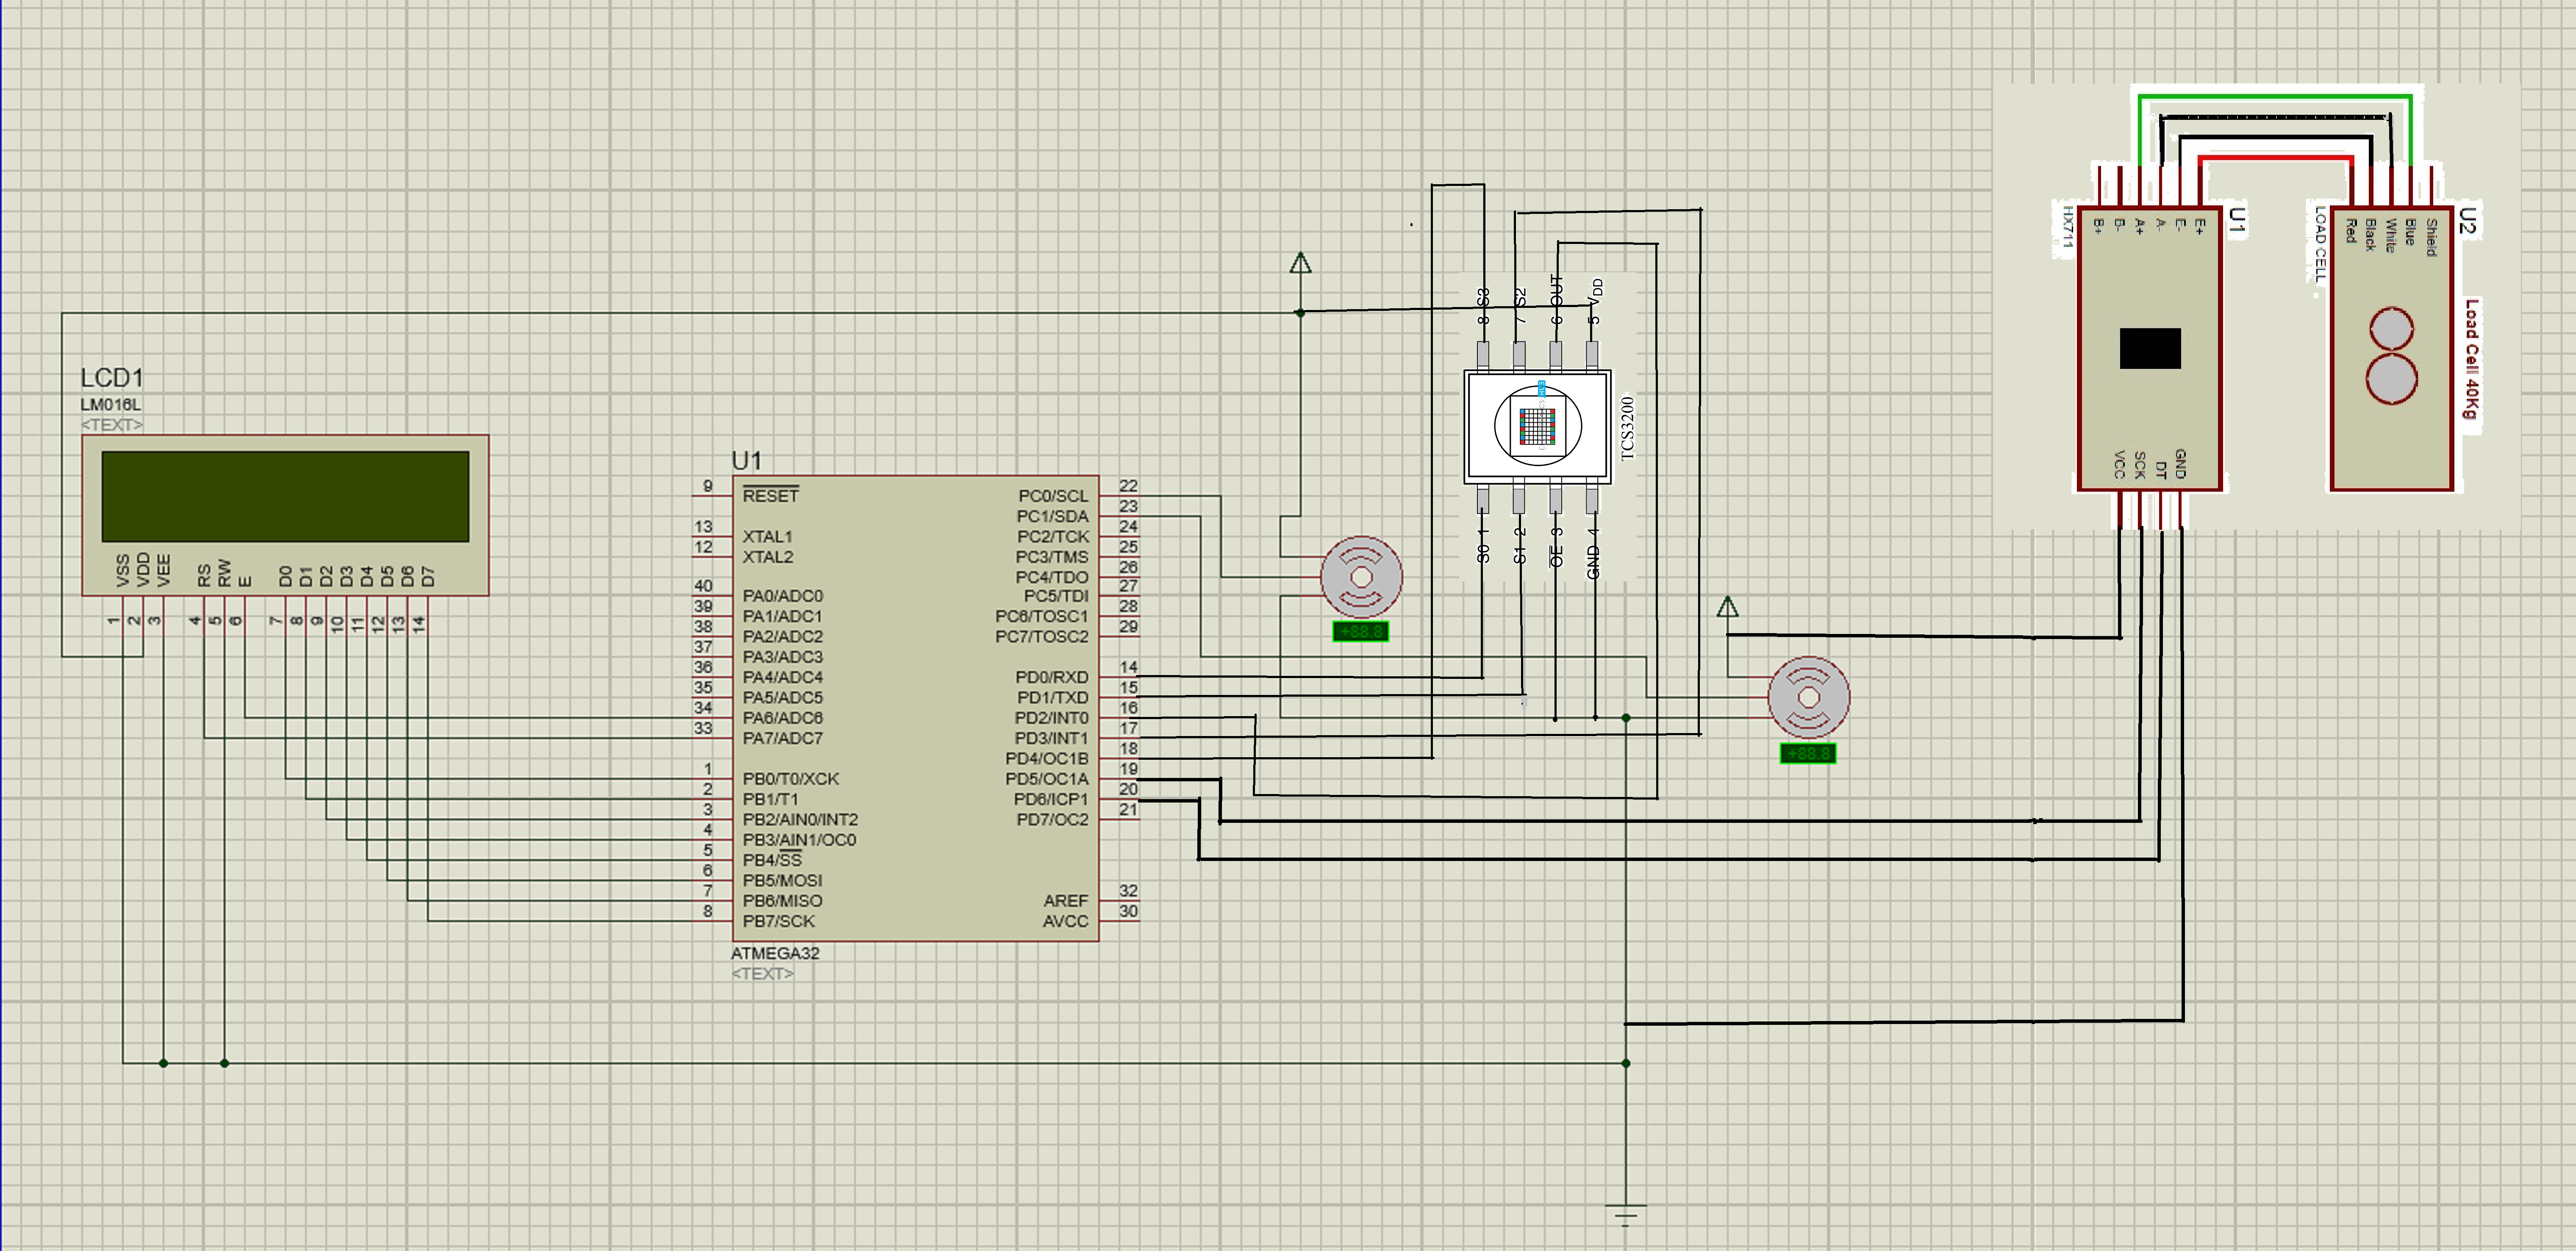Click the upper servo motor symbol

point(1360,576)
